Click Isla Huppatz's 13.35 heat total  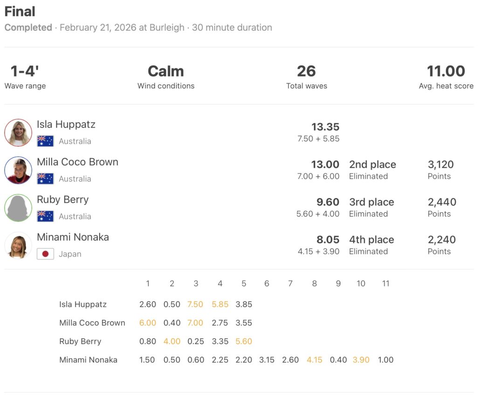pos(325,127)
